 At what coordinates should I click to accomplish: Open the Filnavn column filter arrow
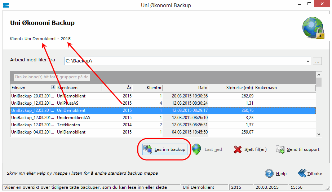coord(53,88)
